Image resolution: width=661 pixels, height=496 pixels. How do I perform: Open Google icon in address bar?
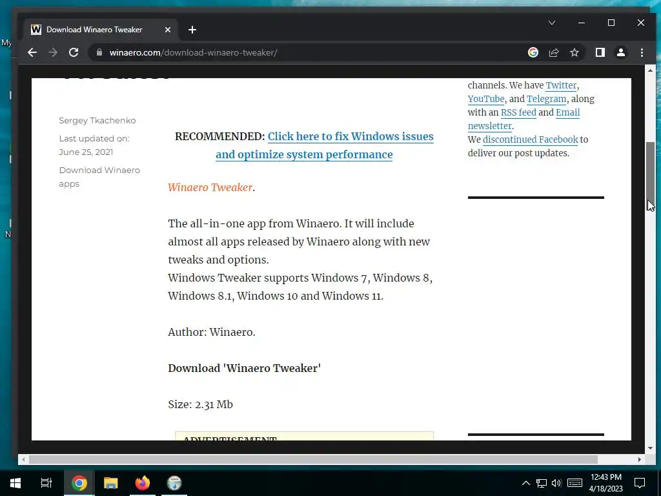pyautogui.click(x=533, y=52)
